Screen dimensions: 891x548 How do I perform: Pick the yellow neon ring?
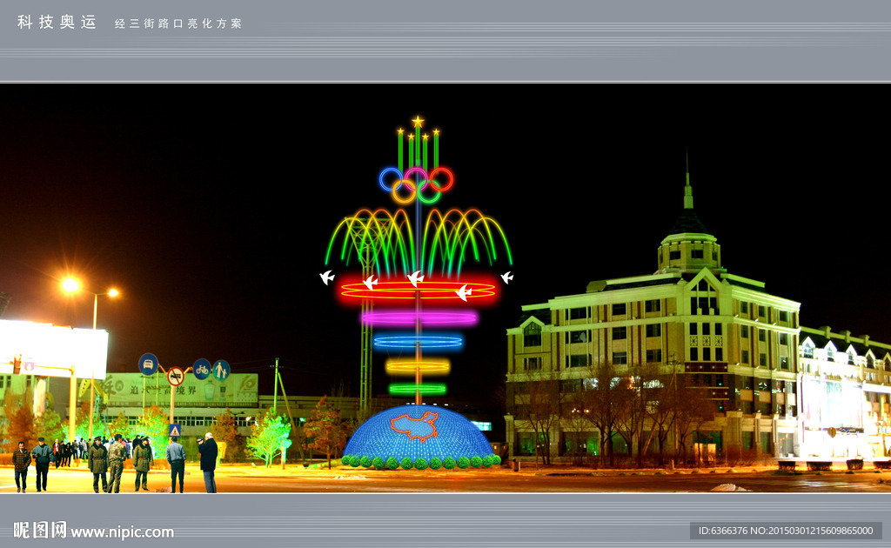pyautogui.click(x=418, y=366)
